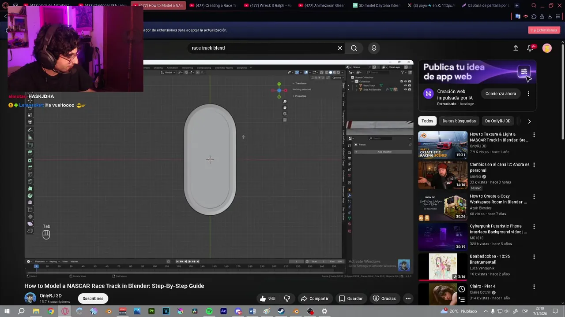Click the play button in Blender timeline
The width and height of the screenshot is (565, 317).
[x=190, y=262]
